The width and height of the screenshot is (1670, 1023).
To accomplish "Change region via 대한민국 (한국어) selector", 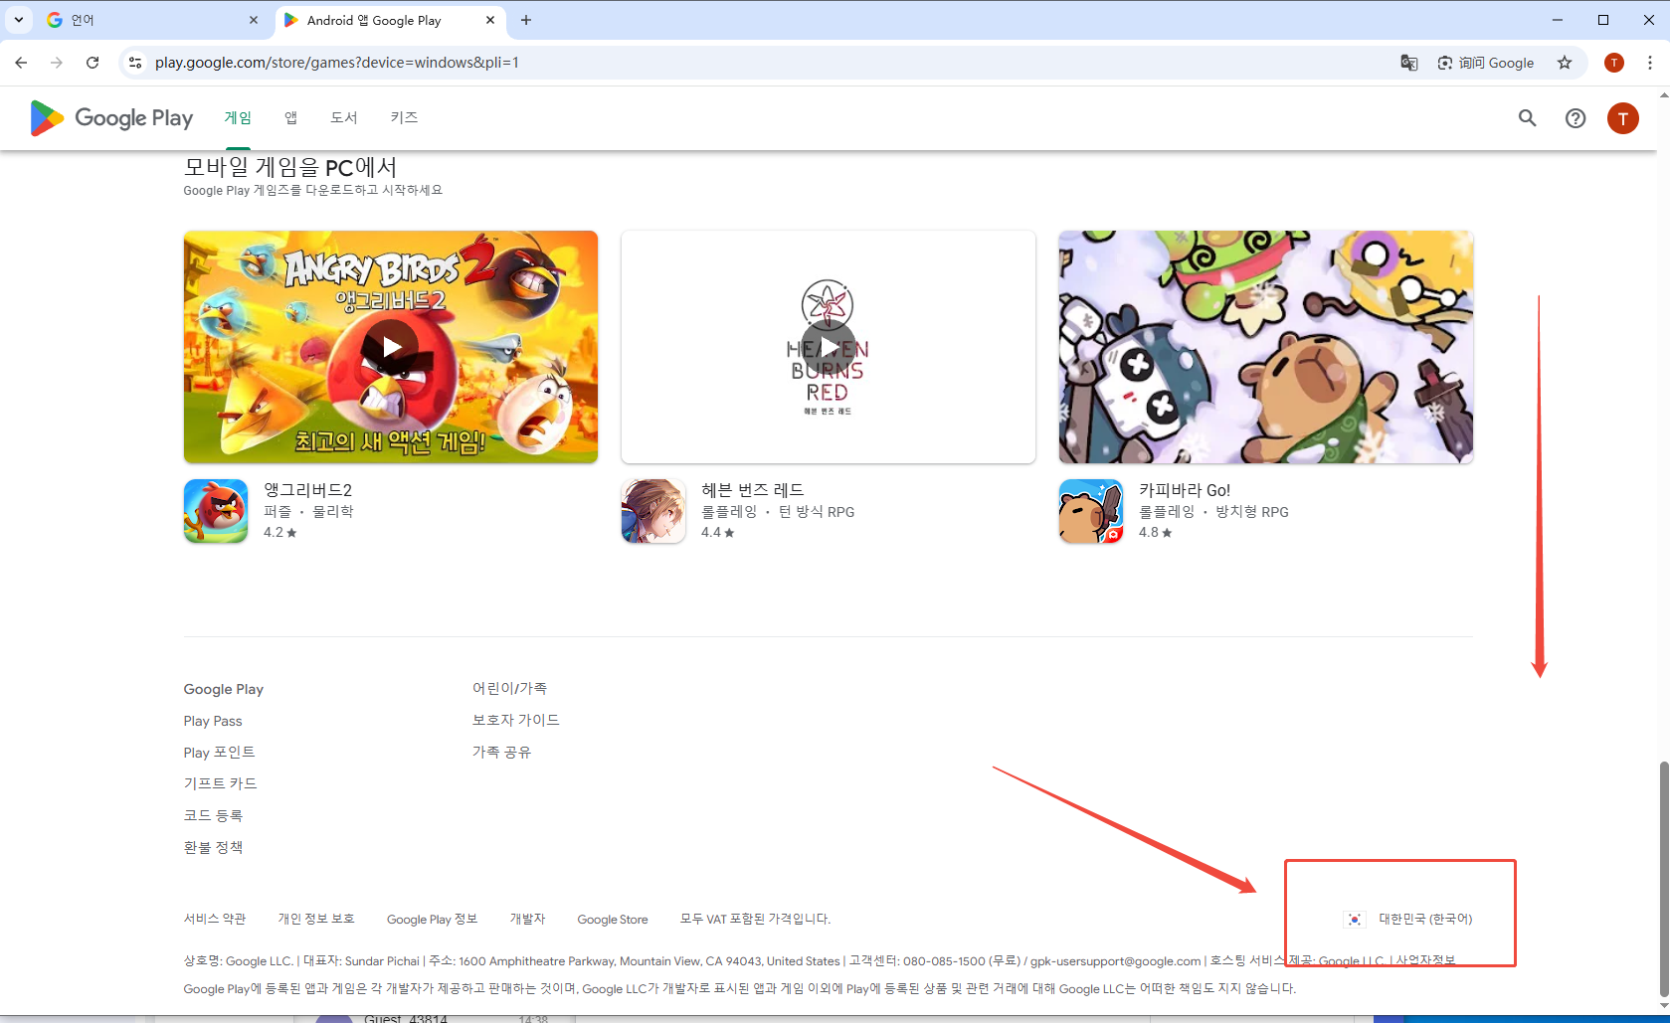I will [x=1408, y=920].
